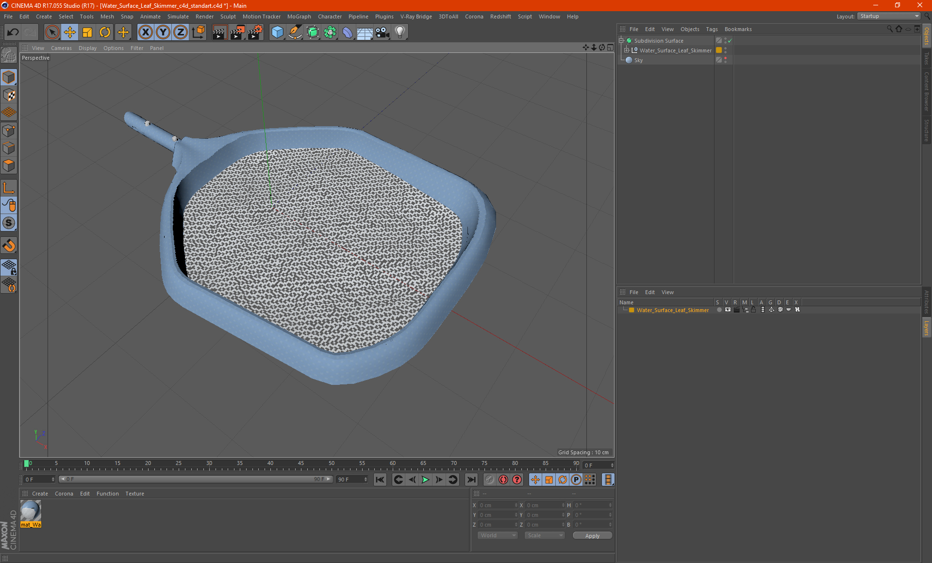Click the timeline preview range slider
The width and height of the screenshot is (932, 563).
(196, 479)
